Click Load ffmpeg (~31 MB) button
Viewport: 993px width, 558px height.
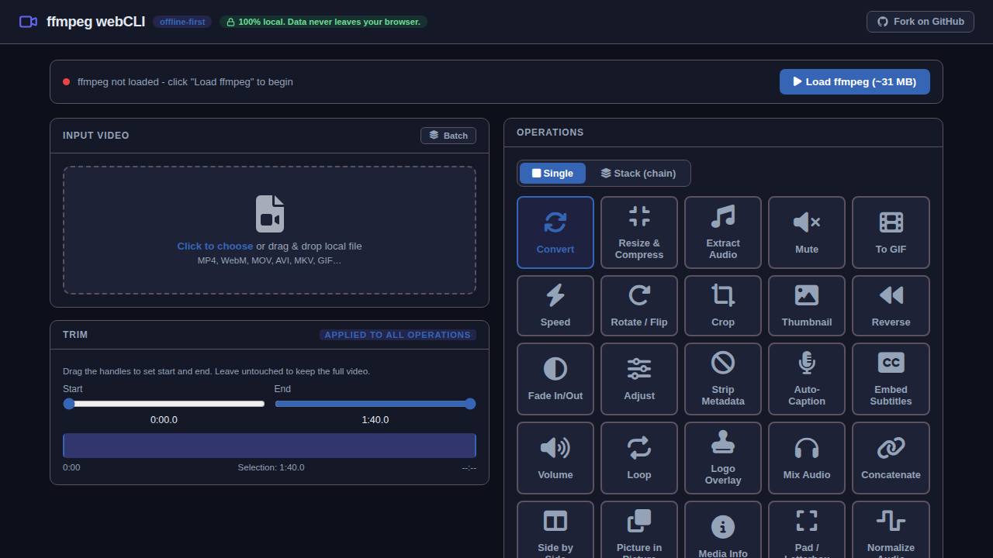(x=854, y=81)
